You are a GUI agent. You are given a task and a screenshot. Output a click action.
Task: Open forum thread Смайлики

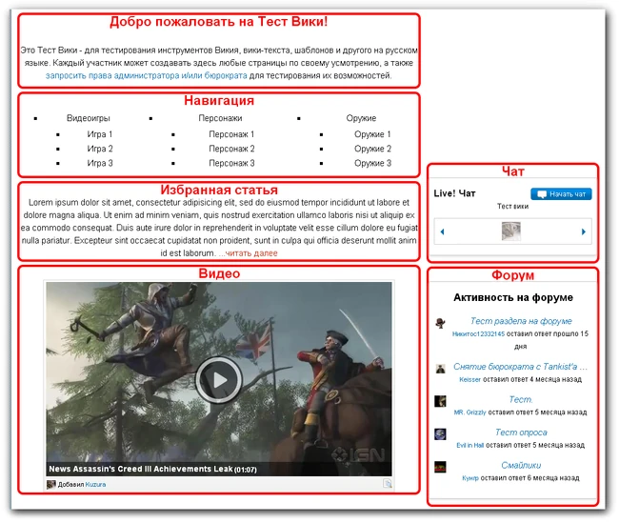[x=521, y=465]
